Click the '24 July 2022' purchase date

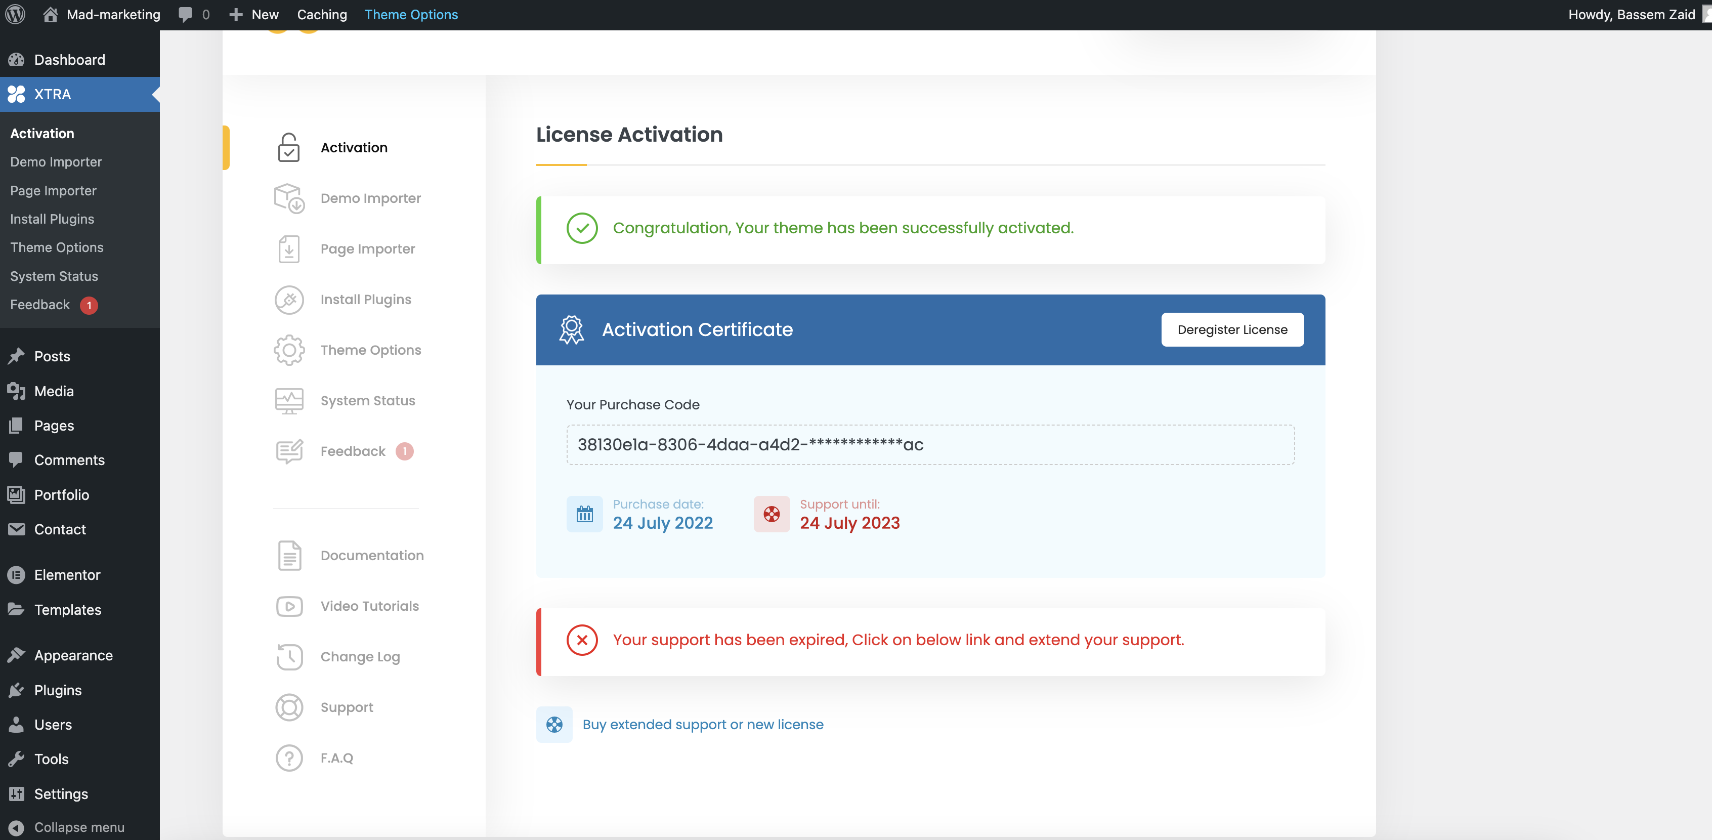point(662,524)
